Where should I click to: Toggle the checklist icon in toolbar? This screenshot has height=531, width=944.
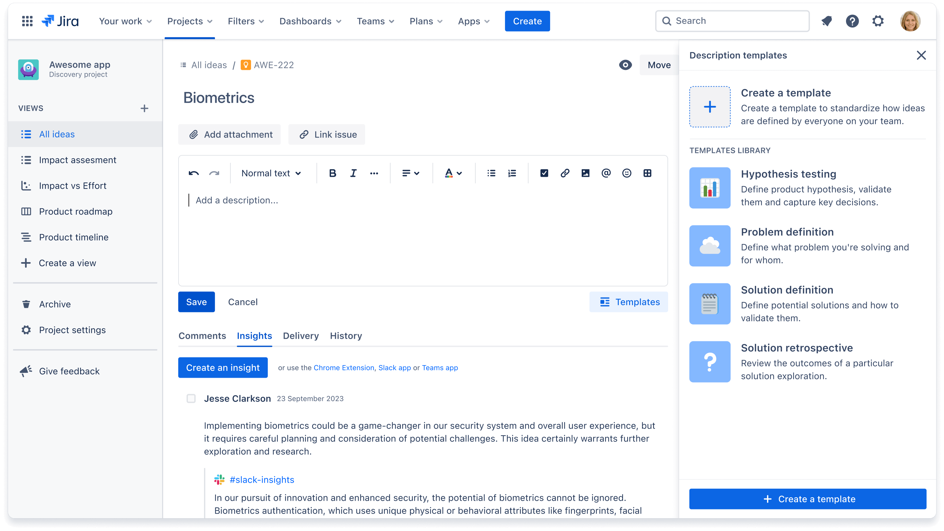[x=543, y=173]
